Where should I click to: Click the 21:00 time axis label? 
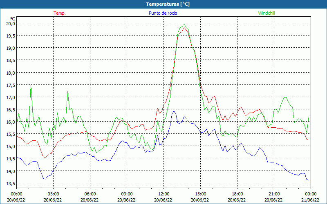[x=274, y=194]
